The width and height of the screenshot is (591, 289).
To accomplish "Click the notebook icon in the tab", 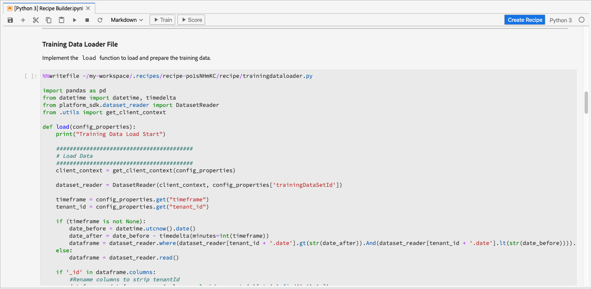I will 9,8.
